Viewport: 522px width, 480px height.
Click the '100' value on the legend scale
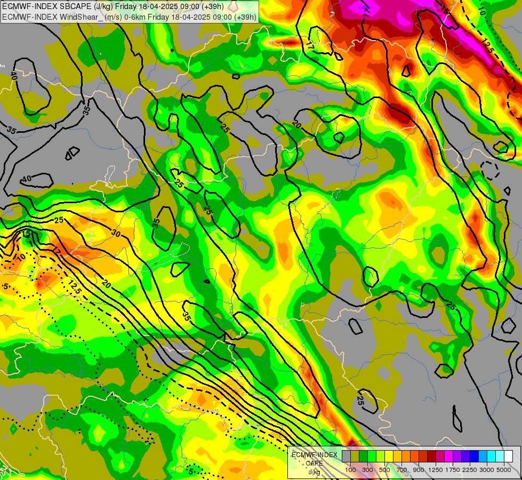pyautogui.click(x=350, y=470)
